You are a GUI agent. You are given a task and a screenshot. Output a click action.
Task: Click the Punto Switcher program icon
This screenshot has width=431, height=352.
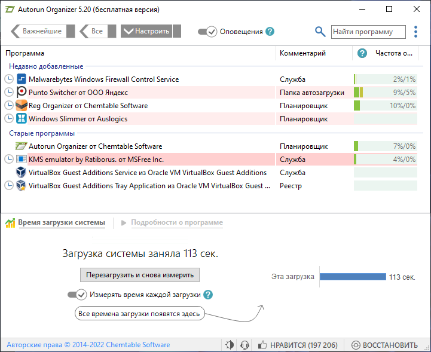(x=21, y=92)
